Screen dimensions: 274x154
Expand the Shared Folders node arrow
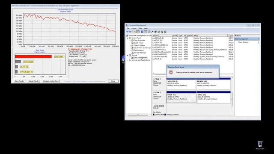coord(130,45)
